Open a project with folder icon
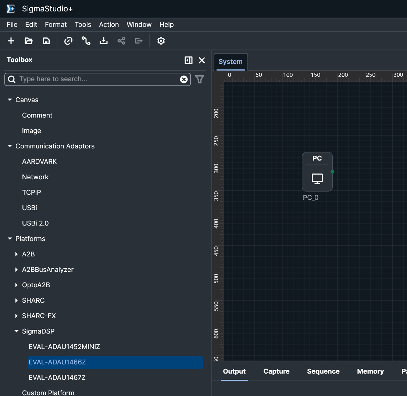Image resolution: width=407 pixels, height=396 pixels. (29, 41)
